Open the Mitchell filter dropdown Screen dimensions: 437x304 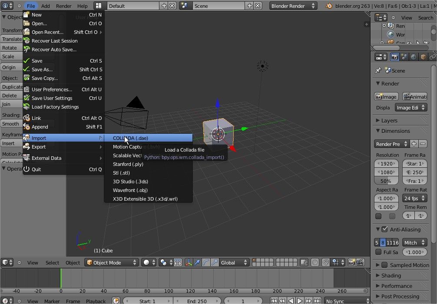tap(415, 243)
